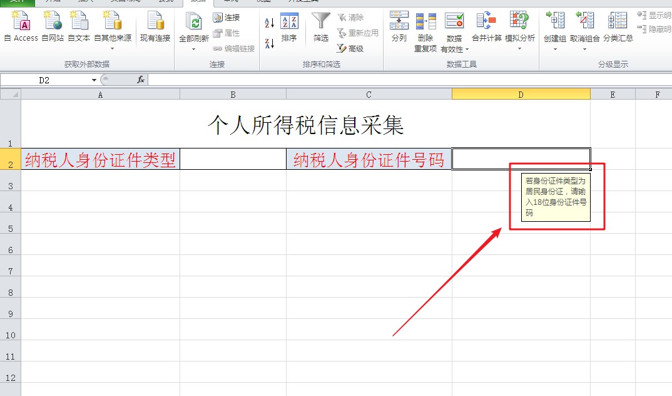672x396 pixels.
Task: Sort descending Z to A
Action: coord(269,43)
